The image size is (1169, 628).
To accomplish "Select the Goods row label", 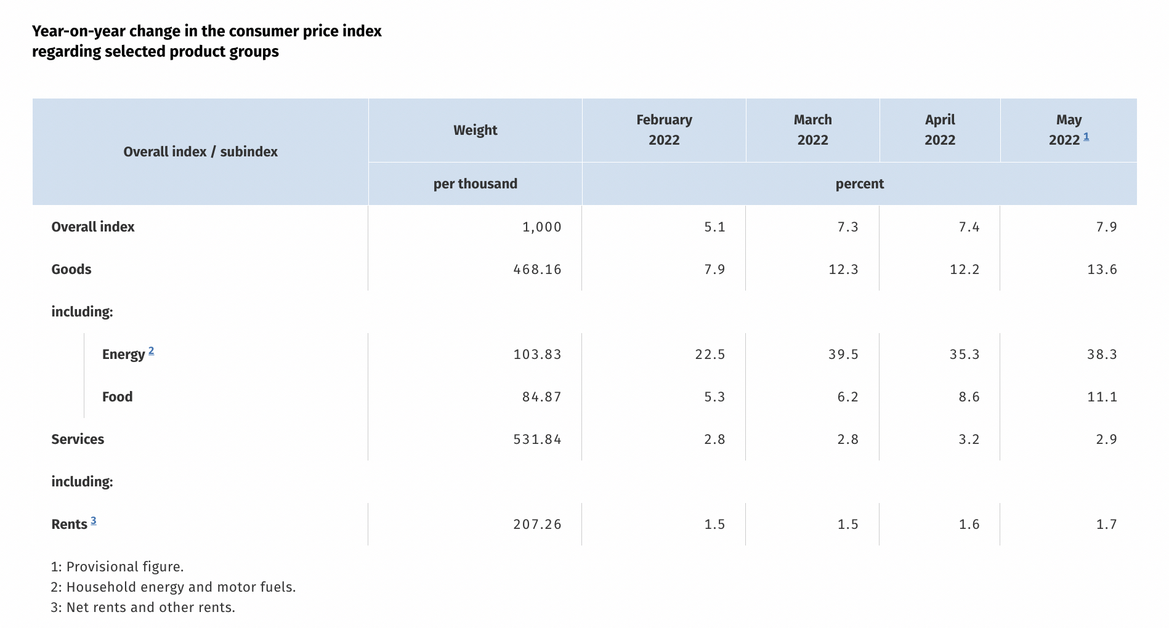I will click(71, 269).
